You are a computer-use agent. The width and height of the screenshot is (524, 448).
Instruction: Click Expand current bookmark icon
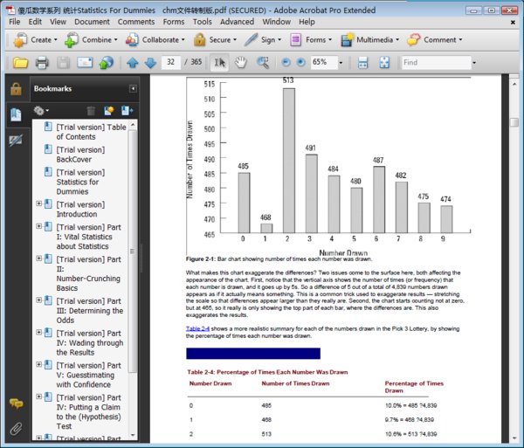(127, 111)
